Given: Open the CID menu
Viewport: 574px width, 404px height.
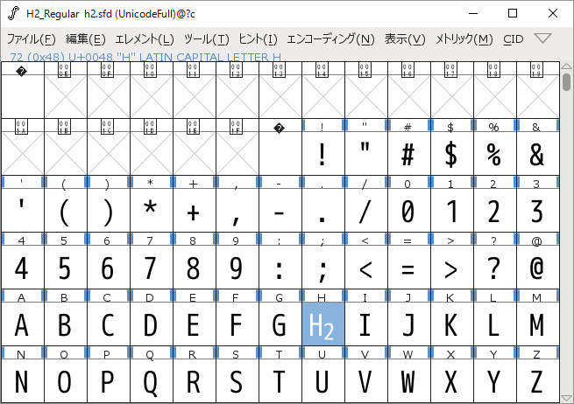Looking at the screenshot, I should point(514,39).
